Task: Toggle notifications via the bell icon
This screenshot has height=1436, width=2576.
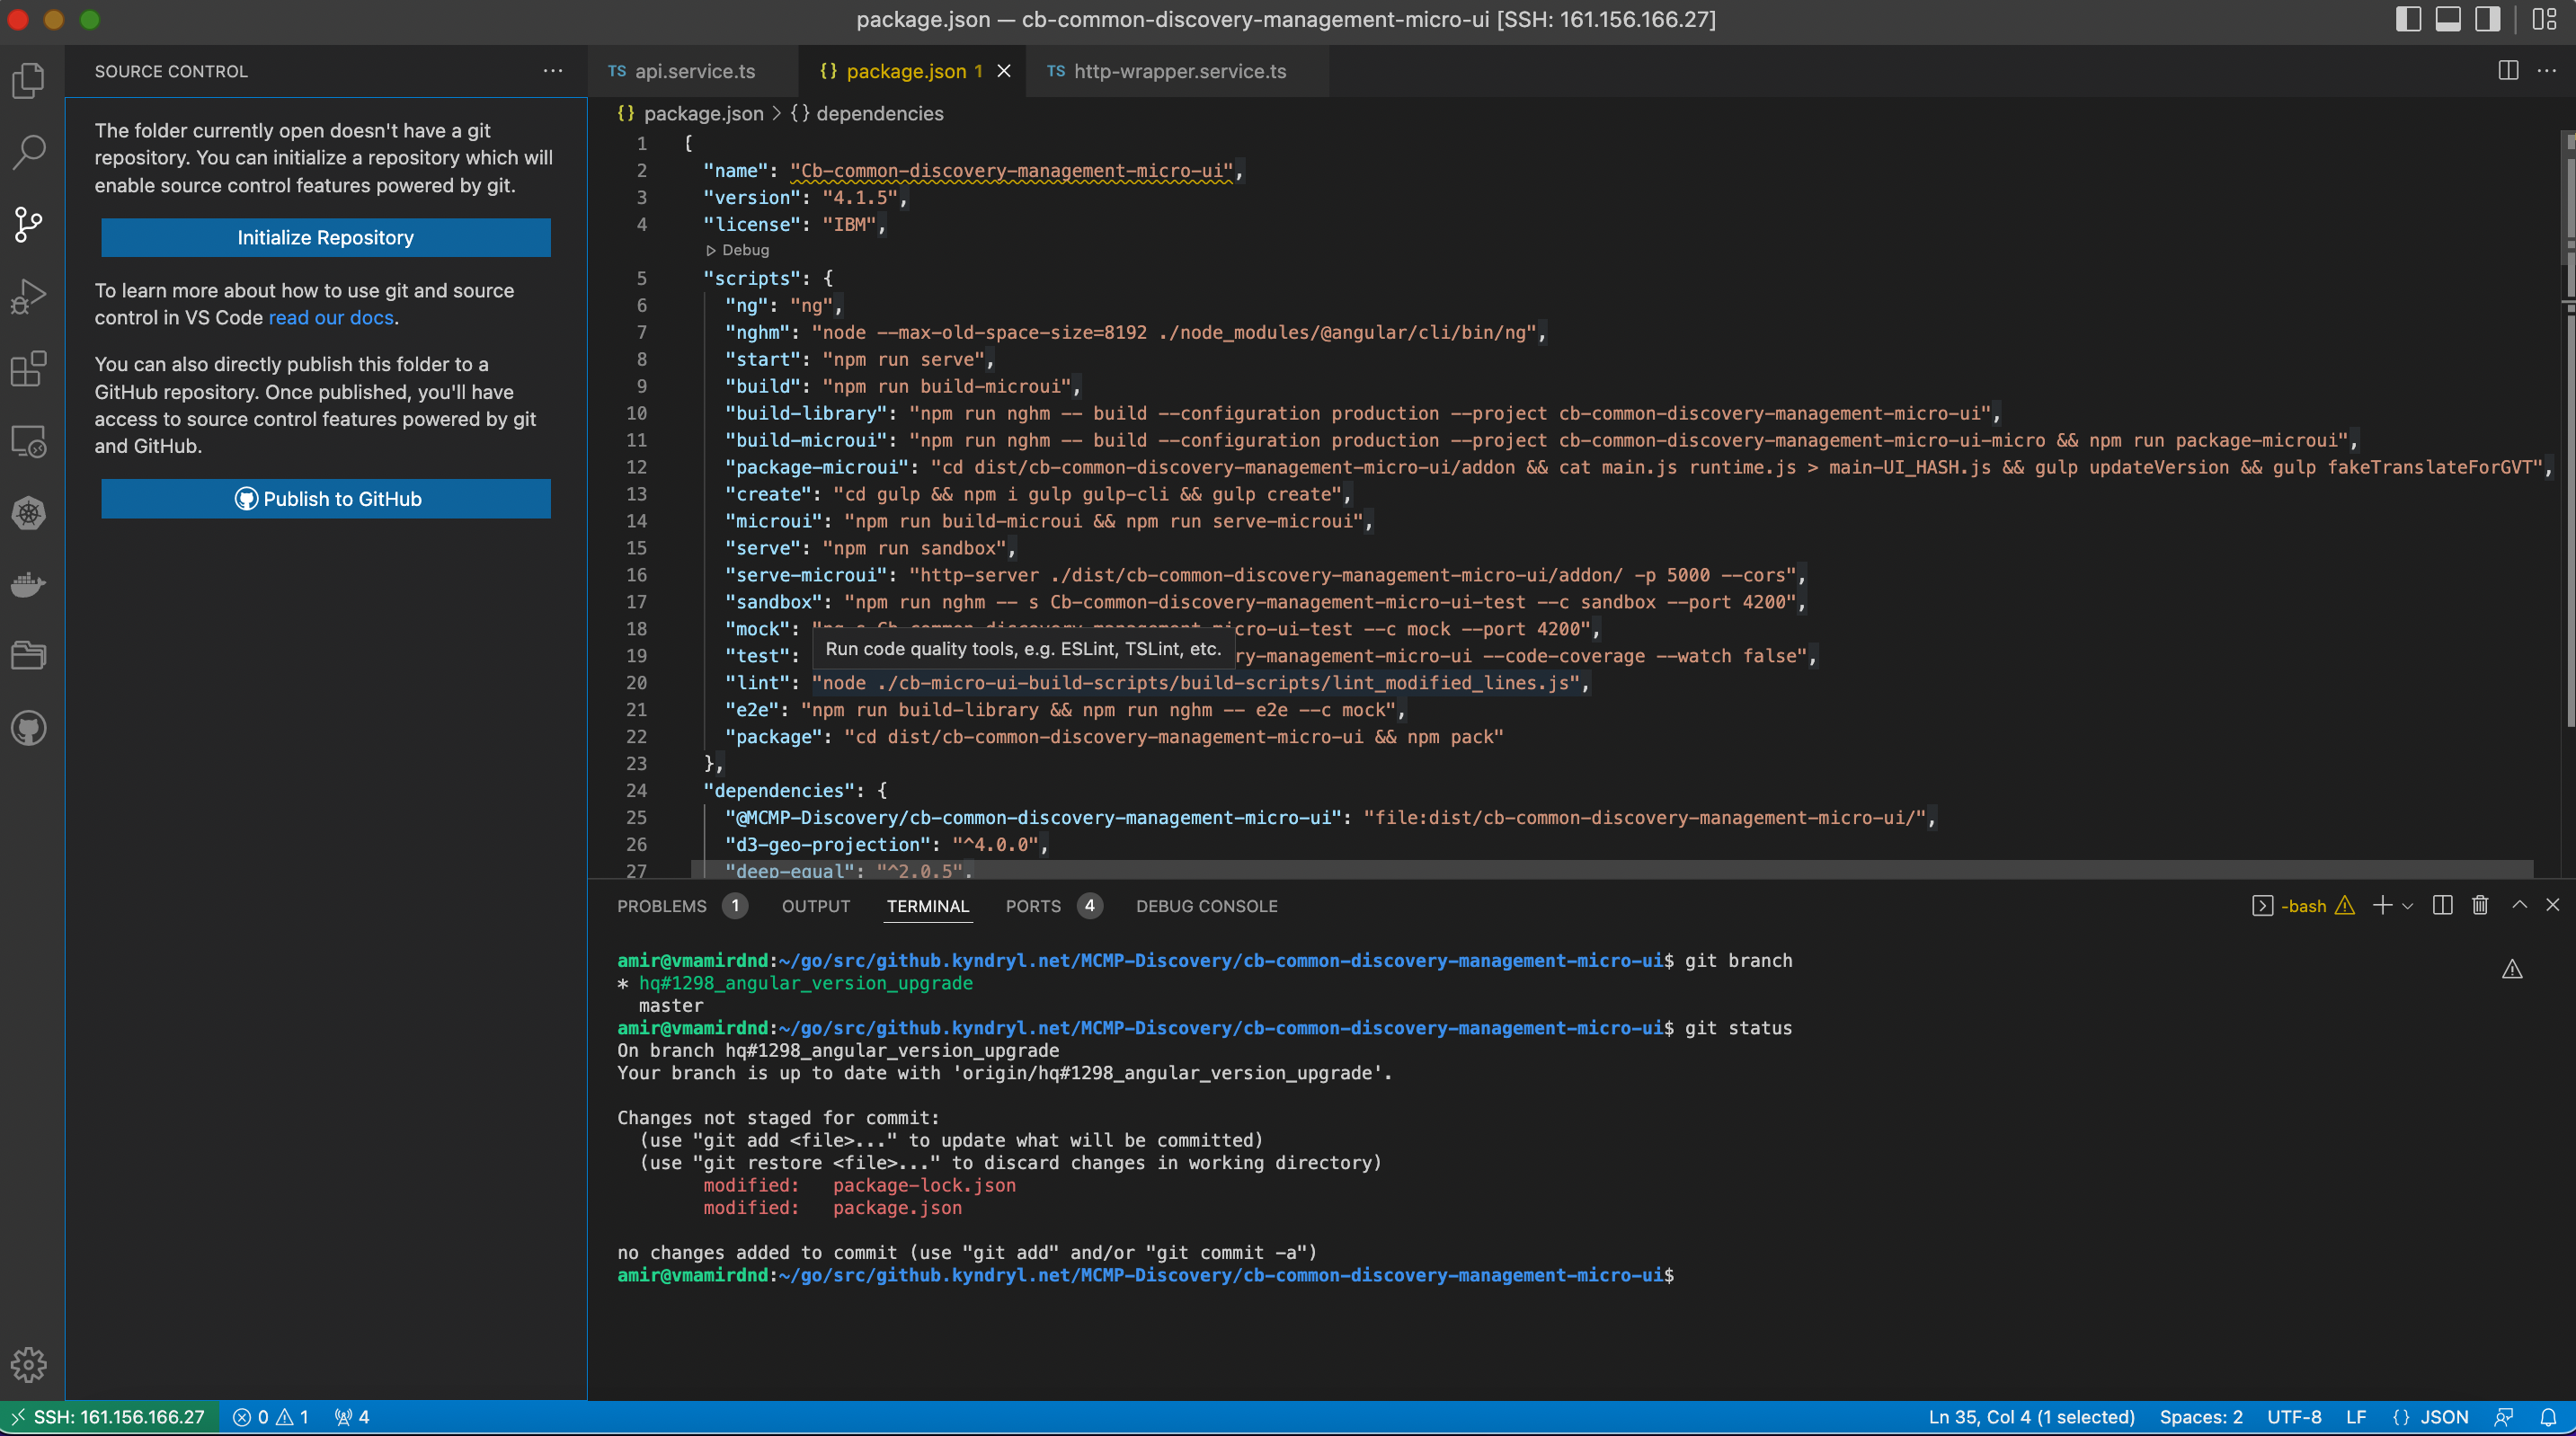Action: coord(2553,1416)
